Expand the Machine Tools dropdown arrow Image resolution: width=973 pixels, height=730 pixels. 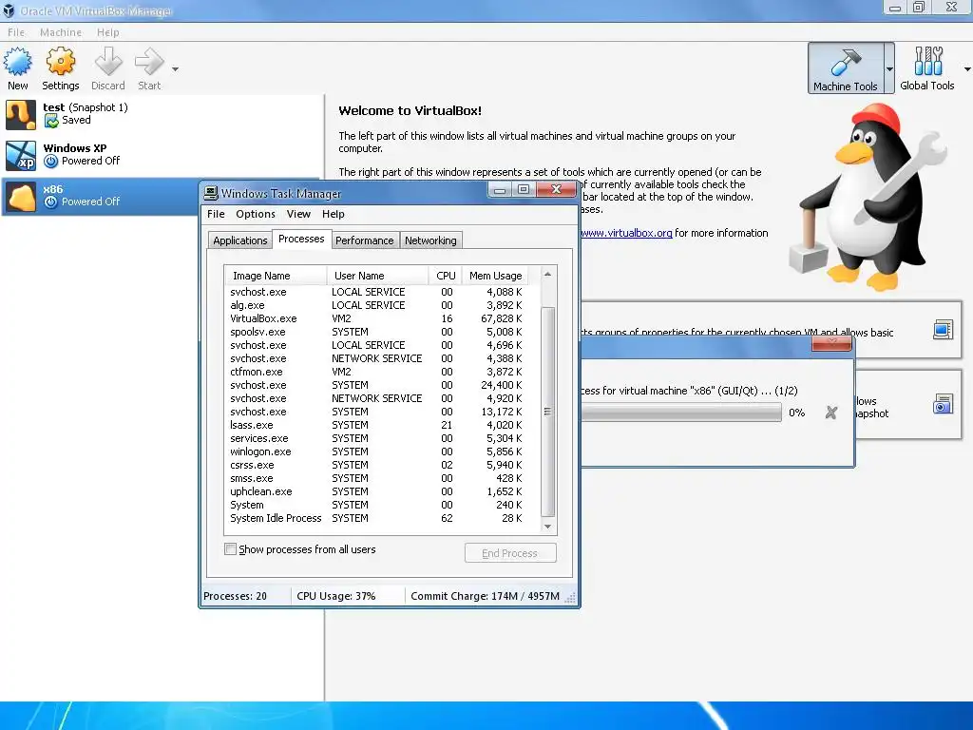pos(889,68)
